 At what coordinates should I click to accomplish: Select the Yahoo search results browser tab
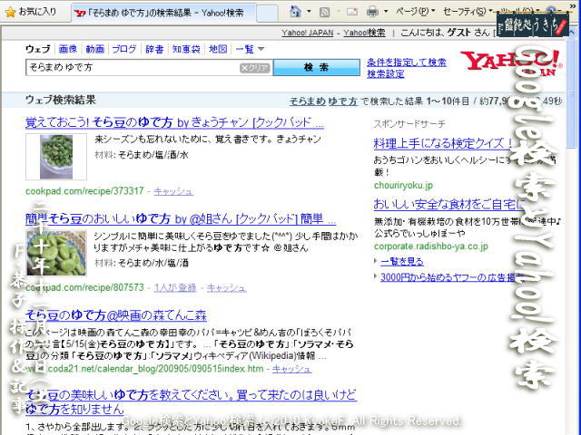point(163,13)
